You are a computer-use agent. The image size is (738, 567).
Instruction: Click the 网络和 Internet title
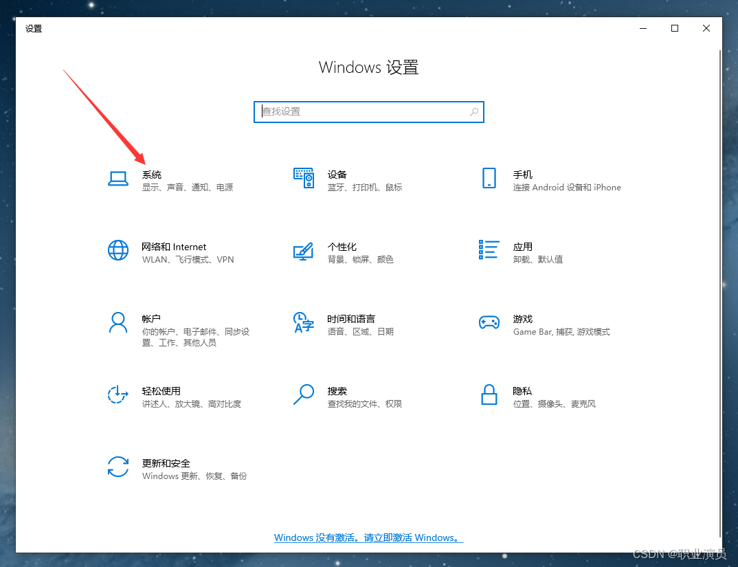point(174,247)
